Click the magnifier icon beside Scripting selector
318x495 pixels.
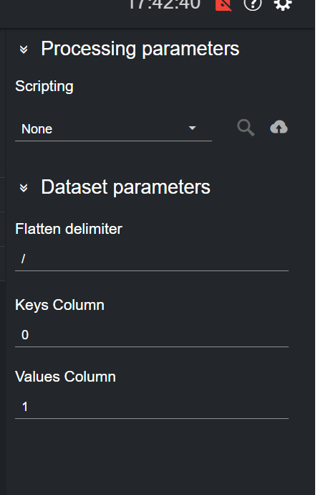coord(246,128)
